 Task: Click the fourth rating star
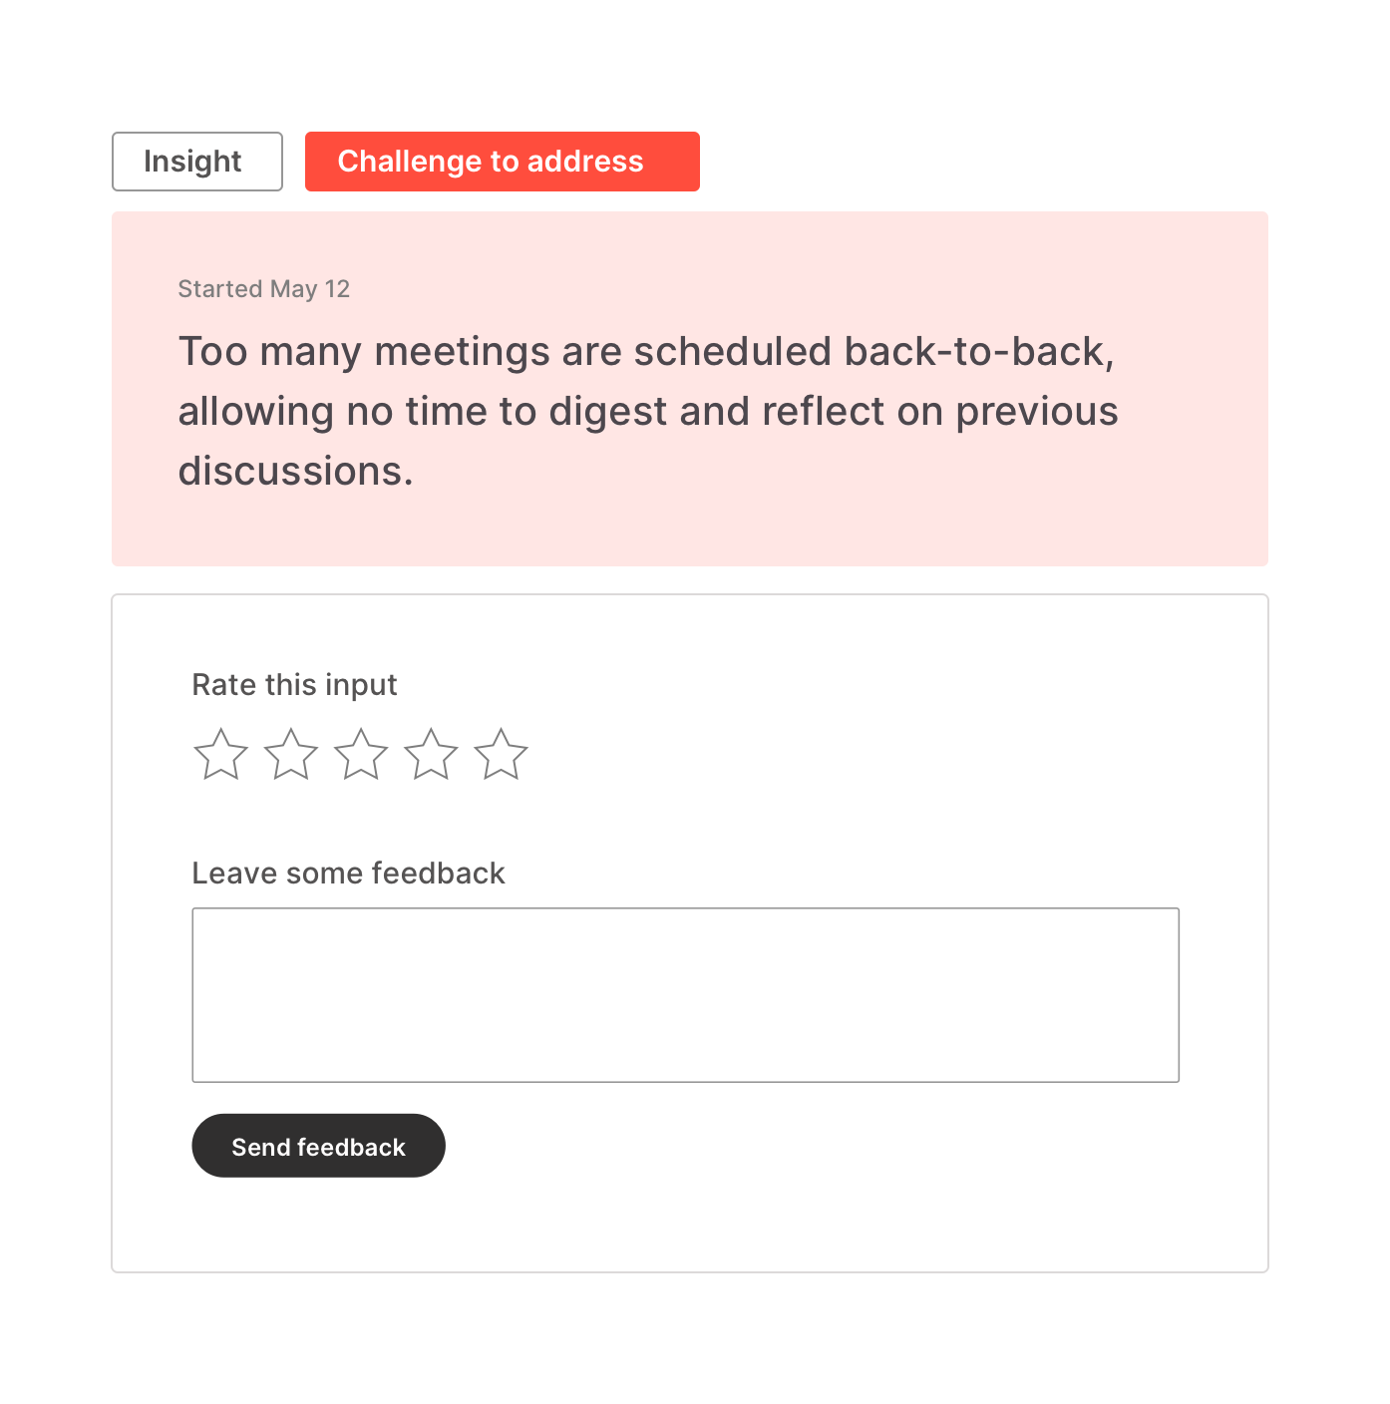431,754
